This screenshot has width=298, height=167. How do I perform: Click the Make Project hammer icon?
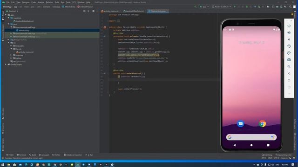[x=196, y=6]
